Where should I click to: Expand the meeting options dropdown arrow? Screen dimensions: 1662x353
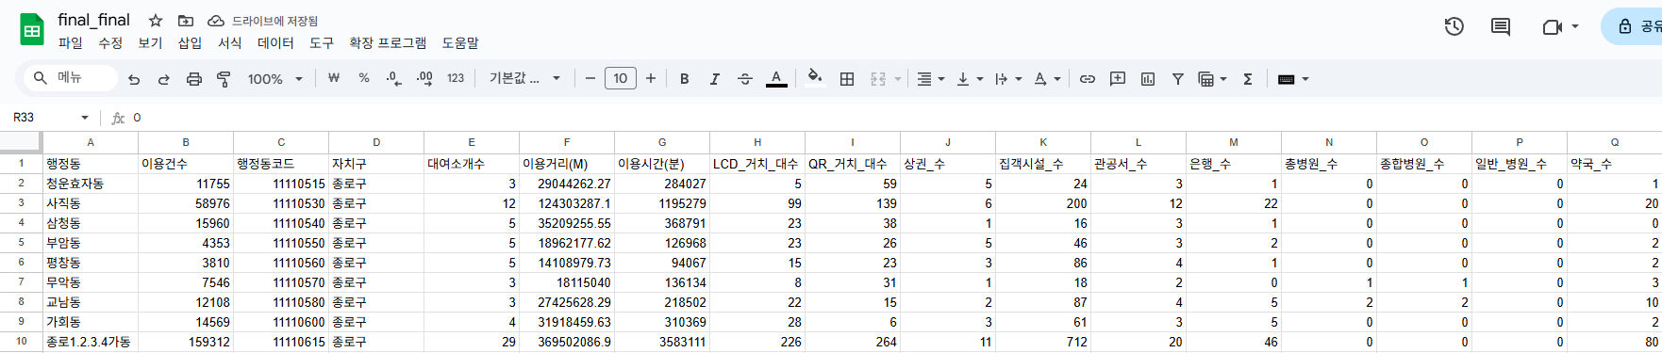click(1575, 26)
